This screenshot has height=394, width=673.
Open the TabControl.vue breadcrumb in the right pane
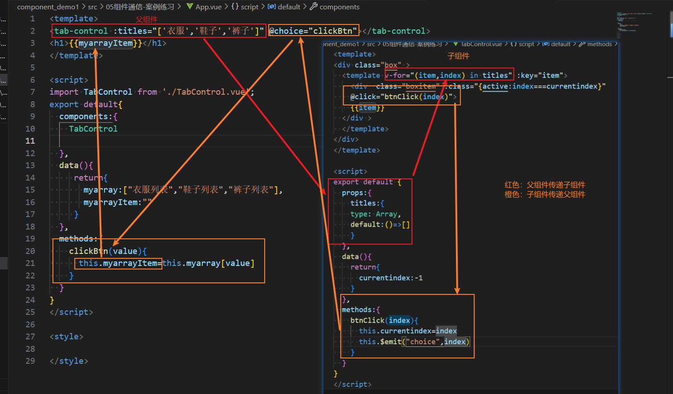click(482, 44)
